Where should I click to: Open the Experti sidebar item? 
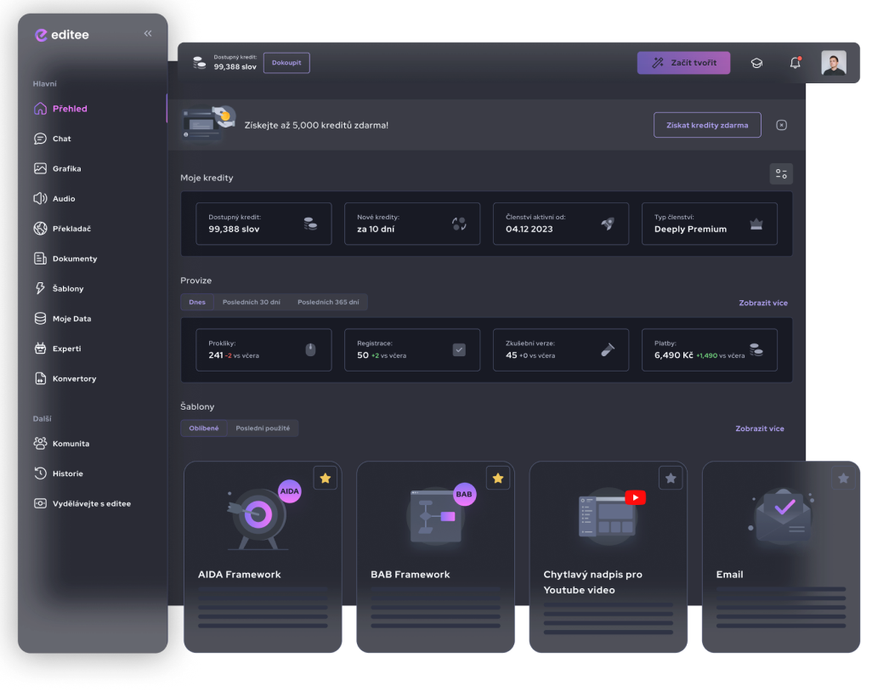click(66, 349)
